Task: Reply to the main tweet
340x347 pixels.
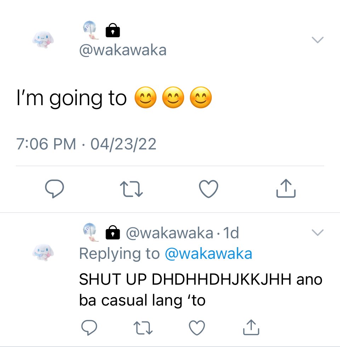Action: click(55, 188)
